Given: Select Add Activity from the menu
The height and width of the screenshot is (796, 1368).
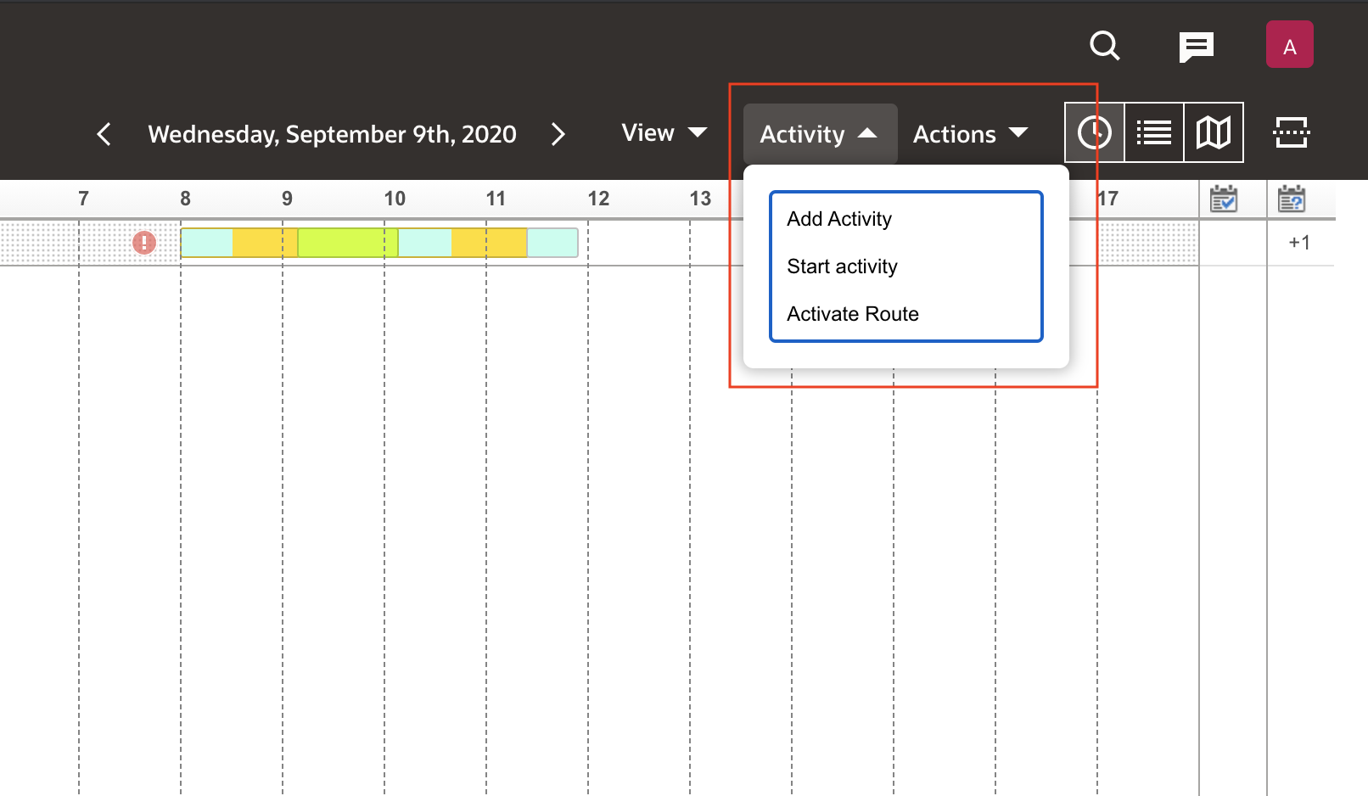Looking at the screenshot, I should click(x=838, y=218).
